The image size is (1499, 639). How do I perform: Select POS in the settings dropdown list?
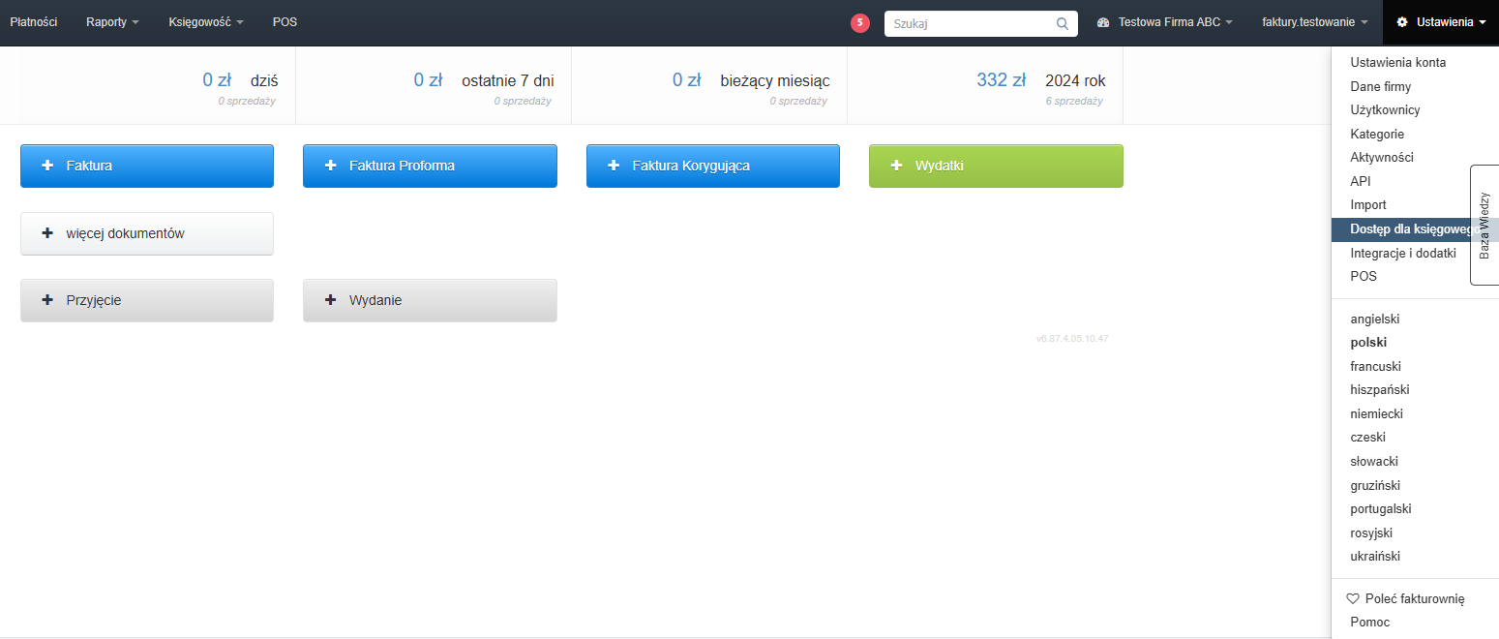1363,276
